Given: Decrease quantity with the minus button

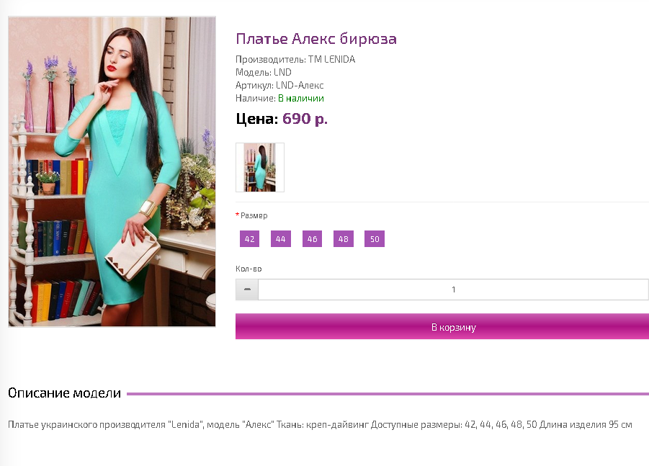Looking at the screenshot, I should [247, 290].
